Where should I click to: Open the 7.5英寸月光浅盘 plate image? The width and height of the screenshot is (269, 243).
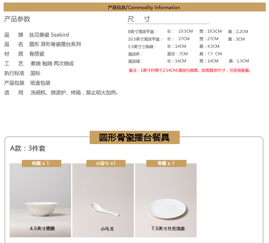[166, 200]
